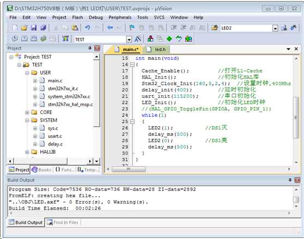Switch to the Find In Files output tab
Image resolution: width=304 pixels, height=239 pixels.
[63, 223]
